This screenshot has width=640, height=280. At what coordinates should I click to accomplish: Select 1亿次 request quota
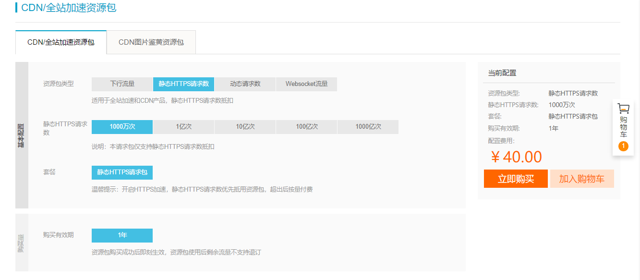pyautogui.click(x=183, y=127)
